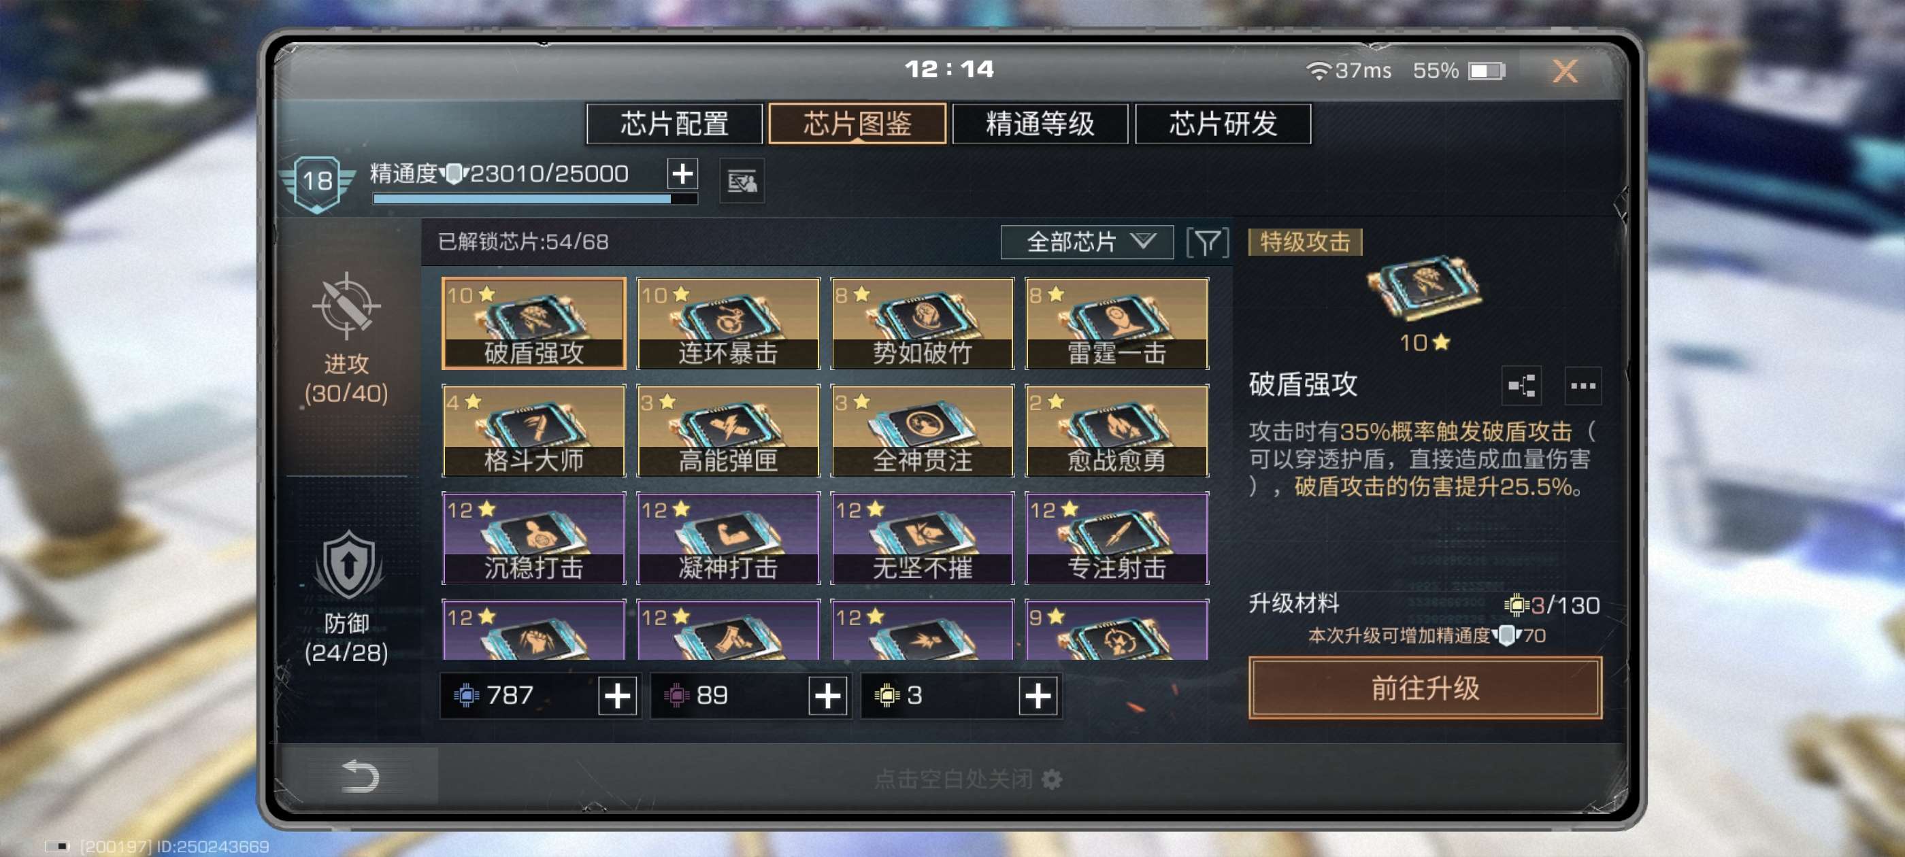1905x857 pixels.
Task: Add more gold chip currency 3
Action: [x=1038, y=695]
